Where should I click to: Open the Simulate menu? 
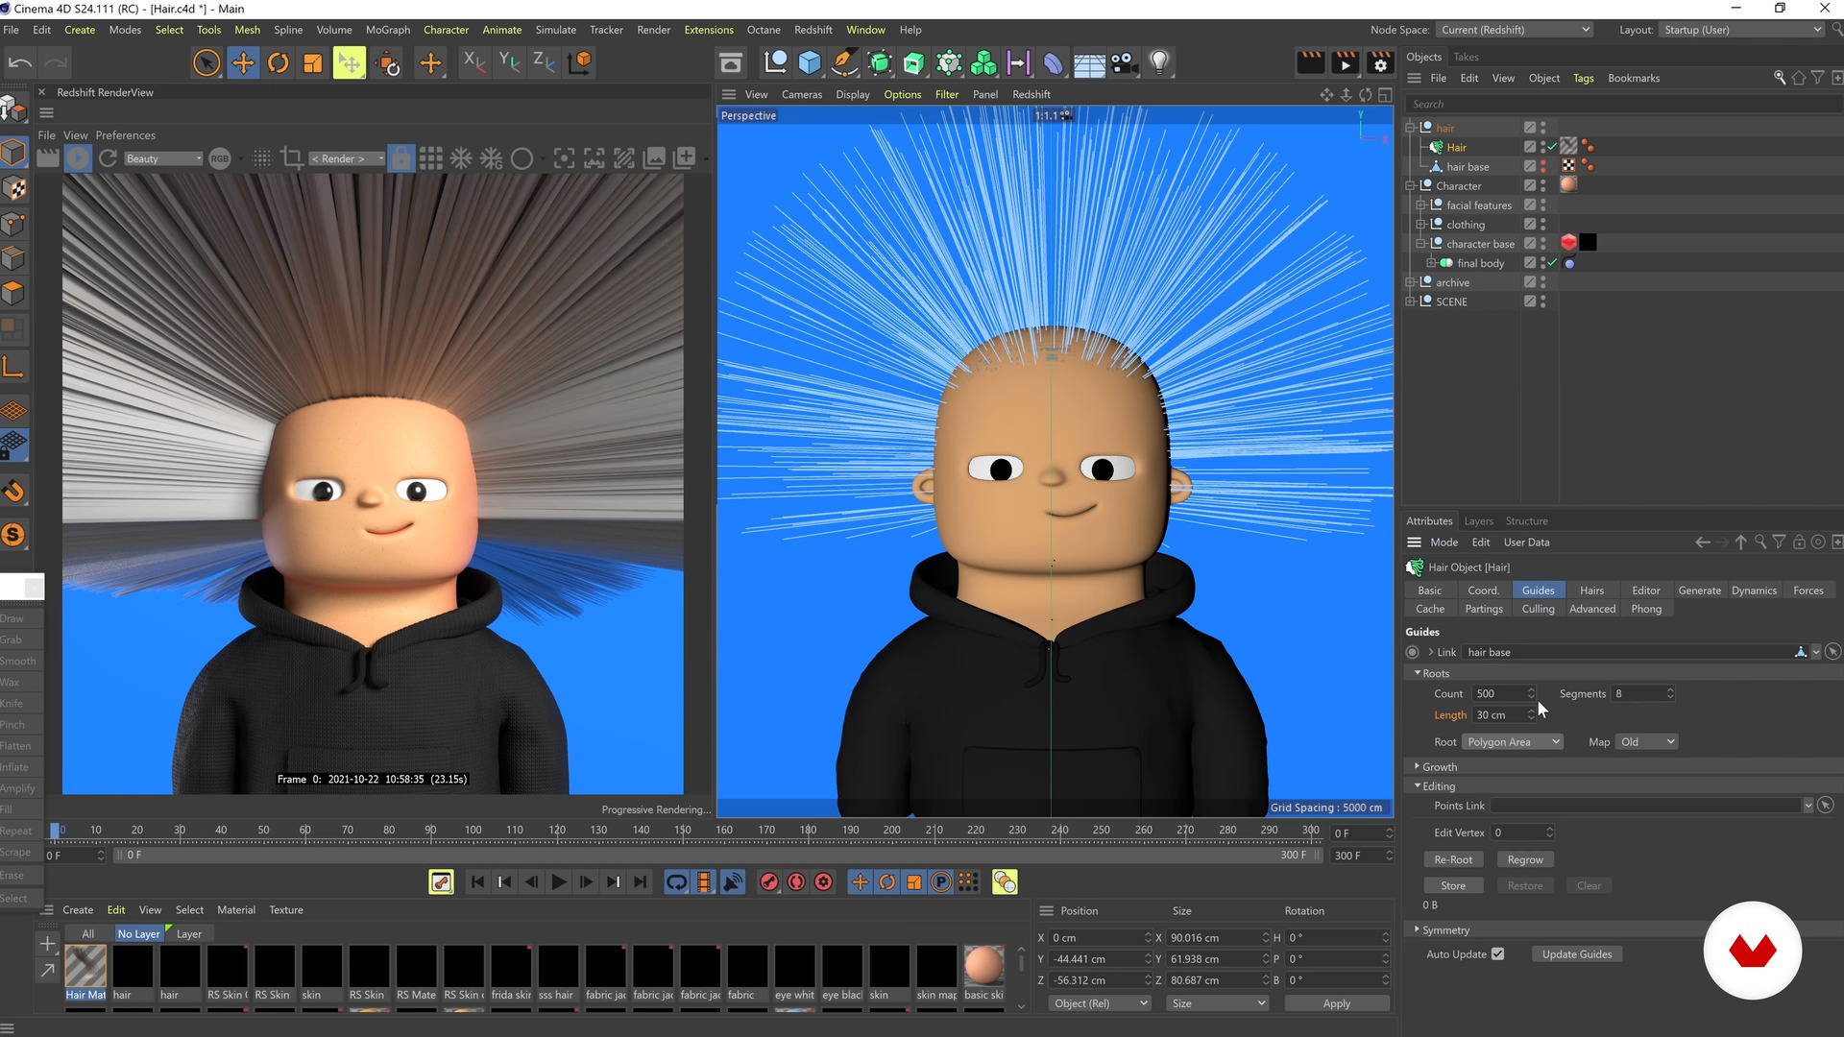pos(555,30)
